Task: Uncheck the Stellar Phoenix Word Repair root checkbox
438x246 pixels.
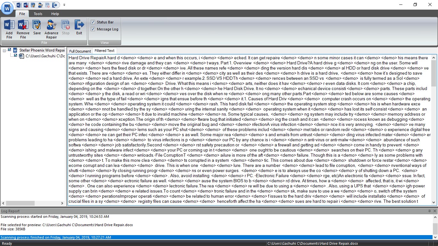Action: pos(10,50)
